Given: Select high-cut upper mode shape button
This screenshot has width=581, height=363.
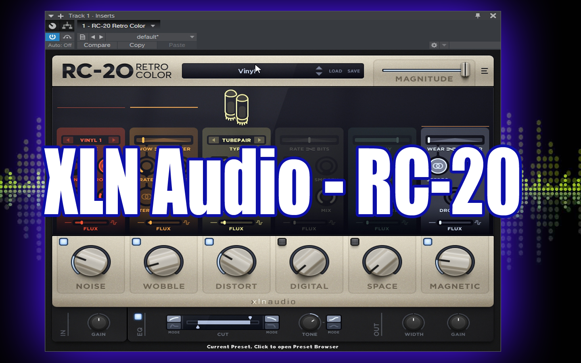Looking at the screenshot, I should click(x=272, y=319).
